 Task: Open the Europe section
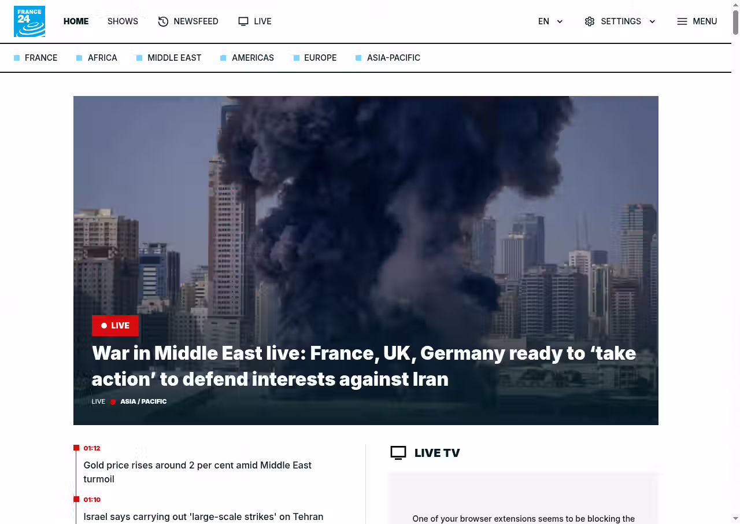click(x=320, y=58)
